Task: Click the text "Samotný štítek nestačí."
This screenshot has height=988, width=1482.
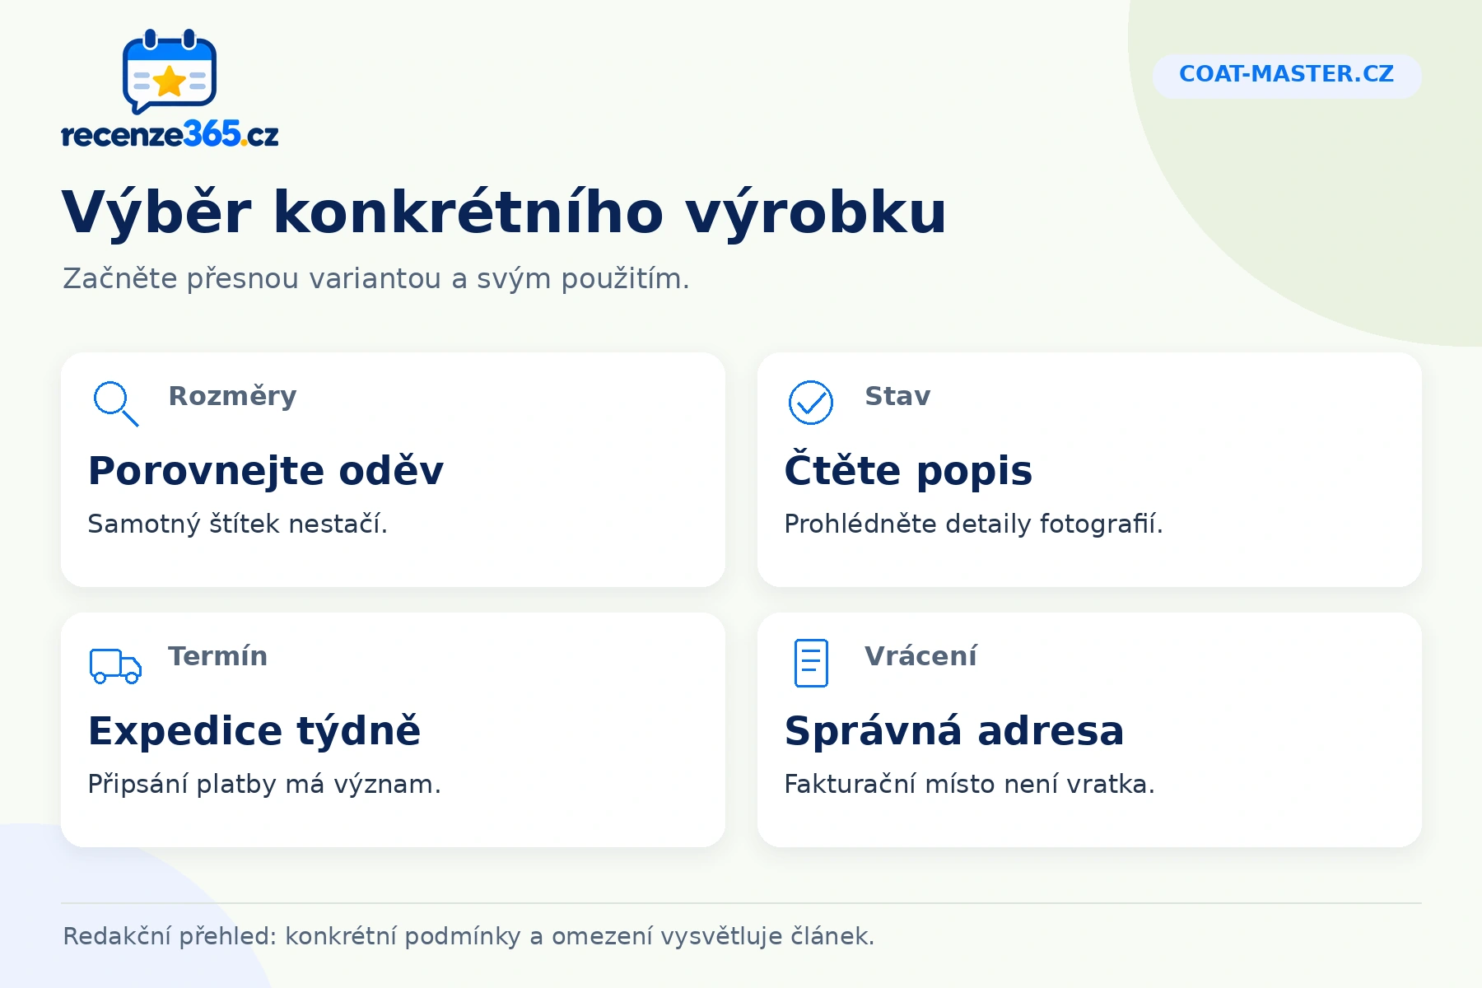Action: 237,524
